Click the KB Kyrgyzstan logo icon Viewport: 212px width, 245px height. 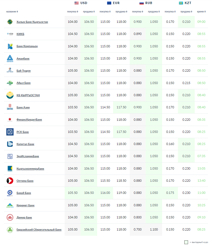(x=10, y=95)
